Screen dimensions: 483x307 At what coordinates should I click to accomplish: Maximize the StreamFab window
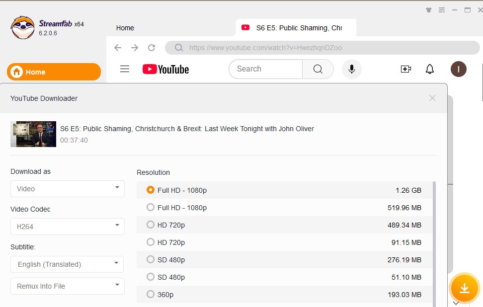pyautogui.click(x=467, y=10)
